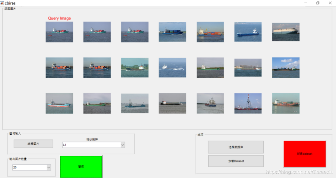Viewport: 336px width, 178px height.
Task: Click the 返回图片 panel title
Action: click(x=10, y=8)
